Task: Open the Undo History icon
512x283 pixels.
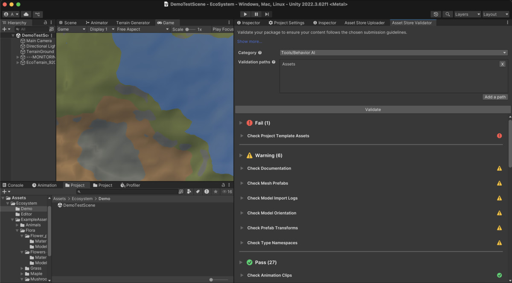Action: click(435, 14)
